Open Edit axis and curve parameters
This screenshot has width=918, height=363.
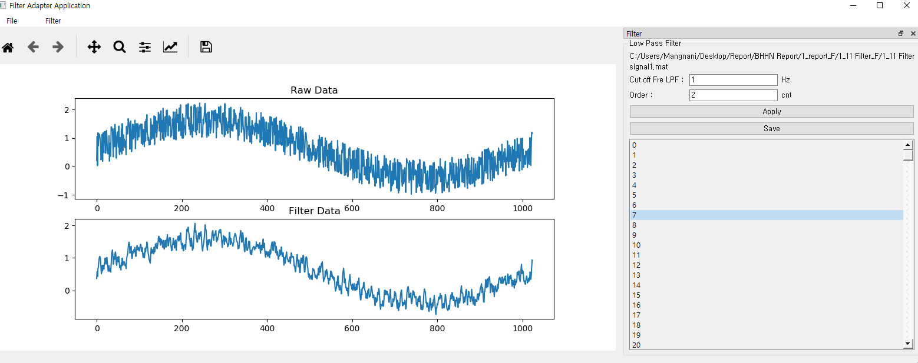tap(170, 47)
